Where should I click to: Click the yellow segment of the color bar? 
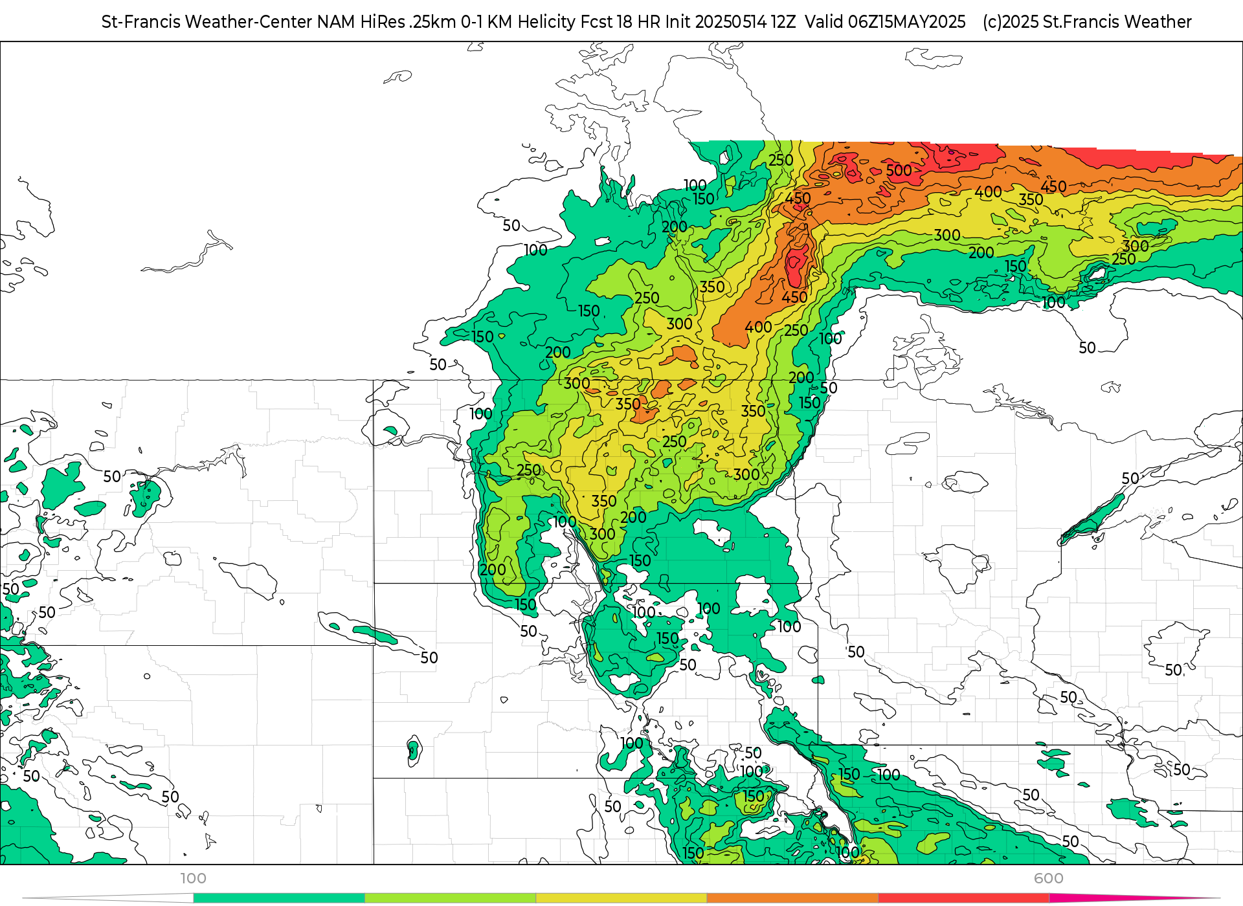coord(621,898)
